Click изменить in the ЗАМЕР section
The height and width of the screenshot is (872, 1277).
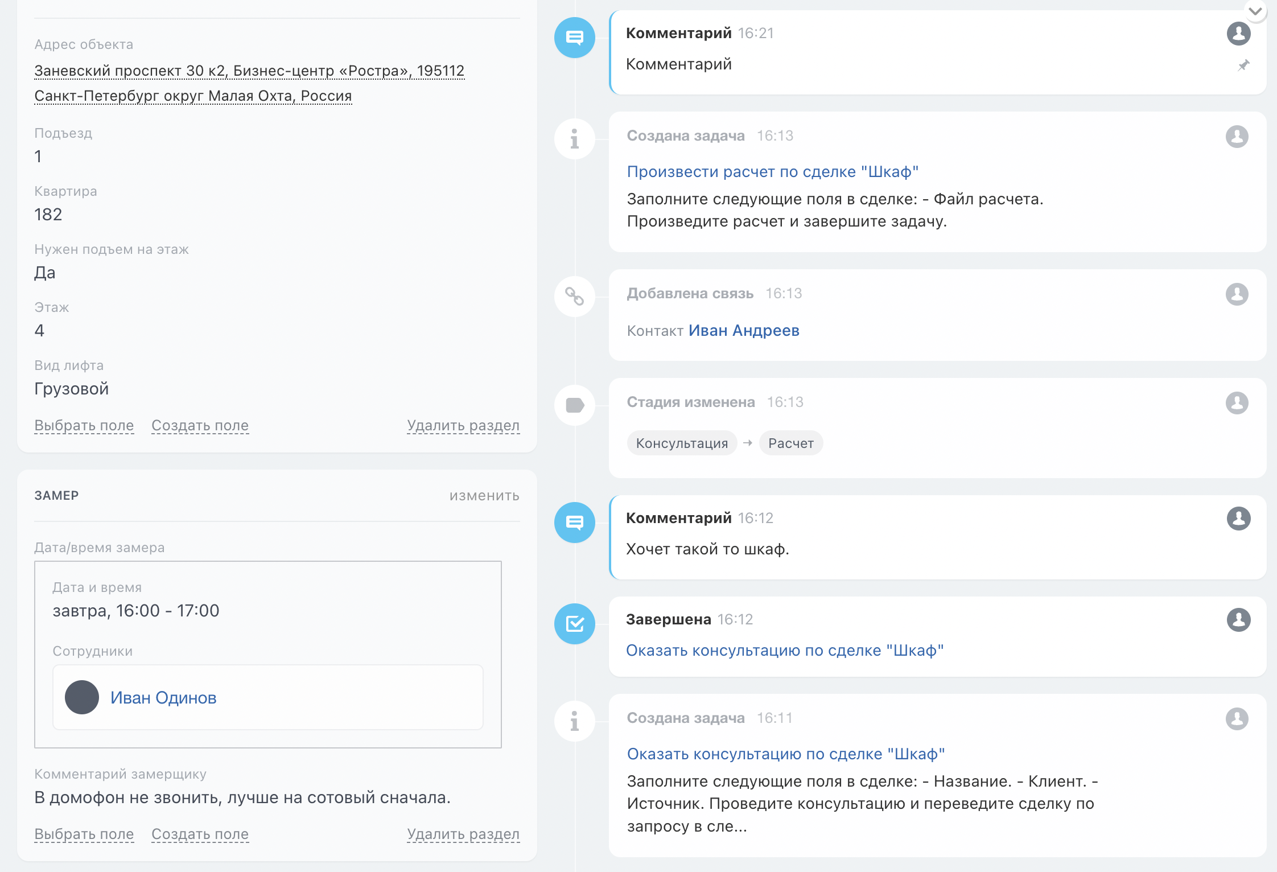[484, 496]
